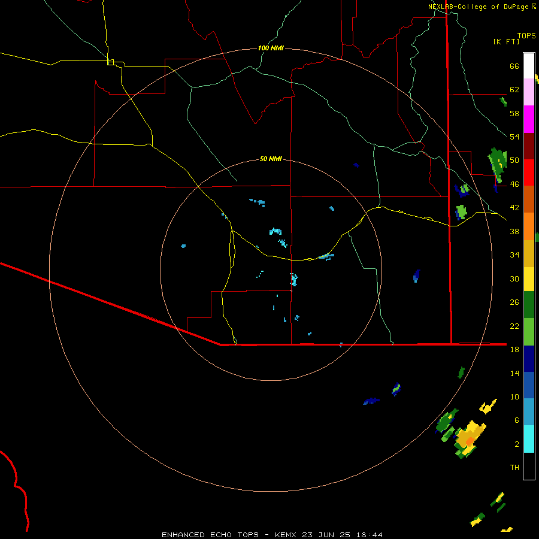Screen dimensions: 539x539
Task: Click the "50 NMI" range ring label
Action: 271,159
